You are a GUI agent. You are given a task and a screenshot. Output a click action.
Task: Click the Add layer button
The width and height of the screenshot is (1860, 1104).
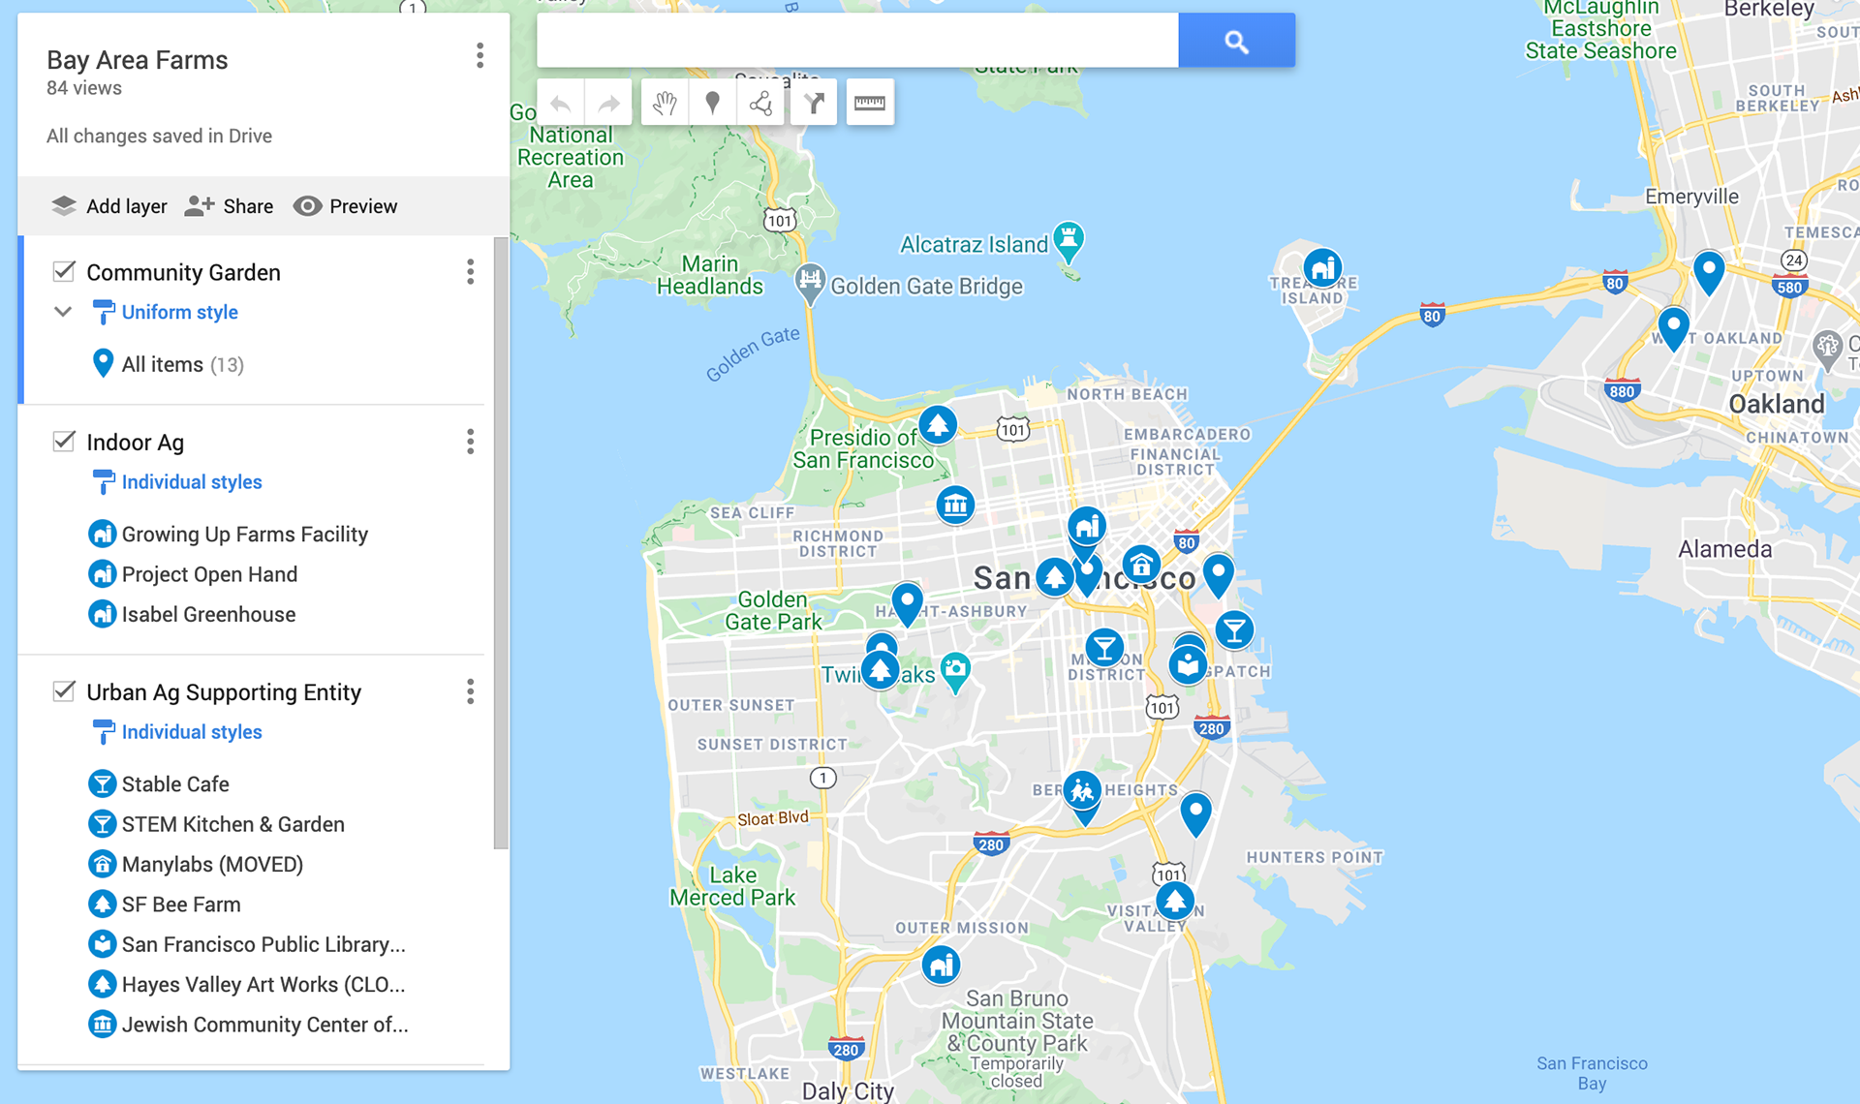tap(108, 206)
